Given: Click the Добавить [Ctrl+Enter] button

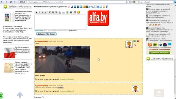Looking at the screenshot, I should (46, 34).
